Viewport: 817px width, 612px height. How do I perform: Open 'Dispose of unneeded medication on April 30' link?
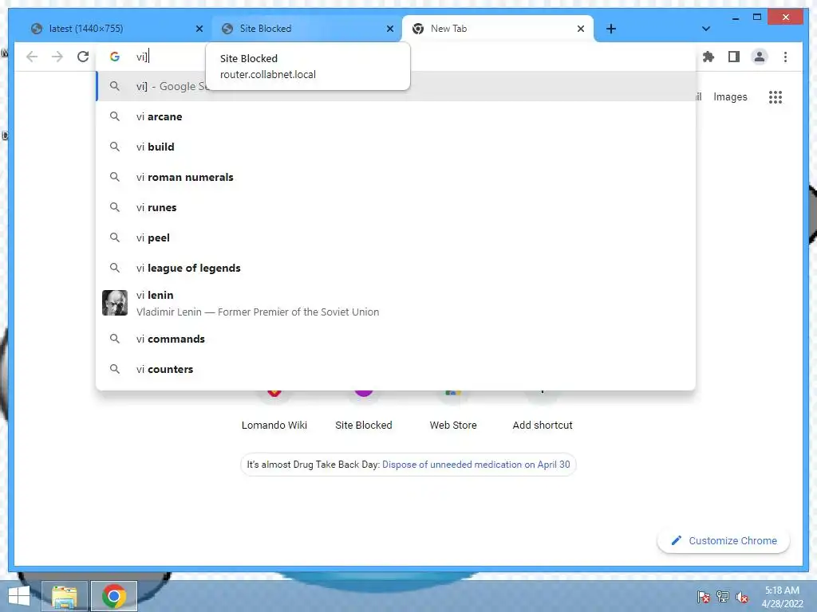pyautogui.click(x=476, y=465)
